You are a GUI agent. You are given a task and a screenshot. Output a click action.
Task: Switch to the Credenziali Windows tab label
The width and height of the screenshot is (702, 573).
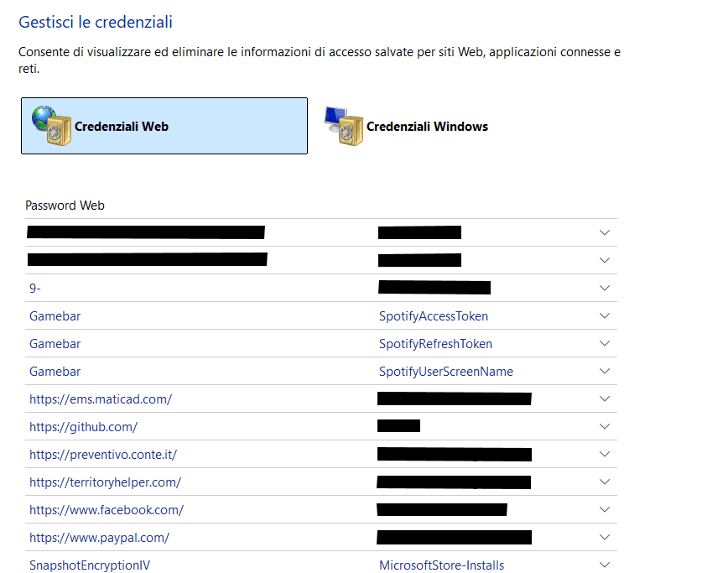[427, 127]
